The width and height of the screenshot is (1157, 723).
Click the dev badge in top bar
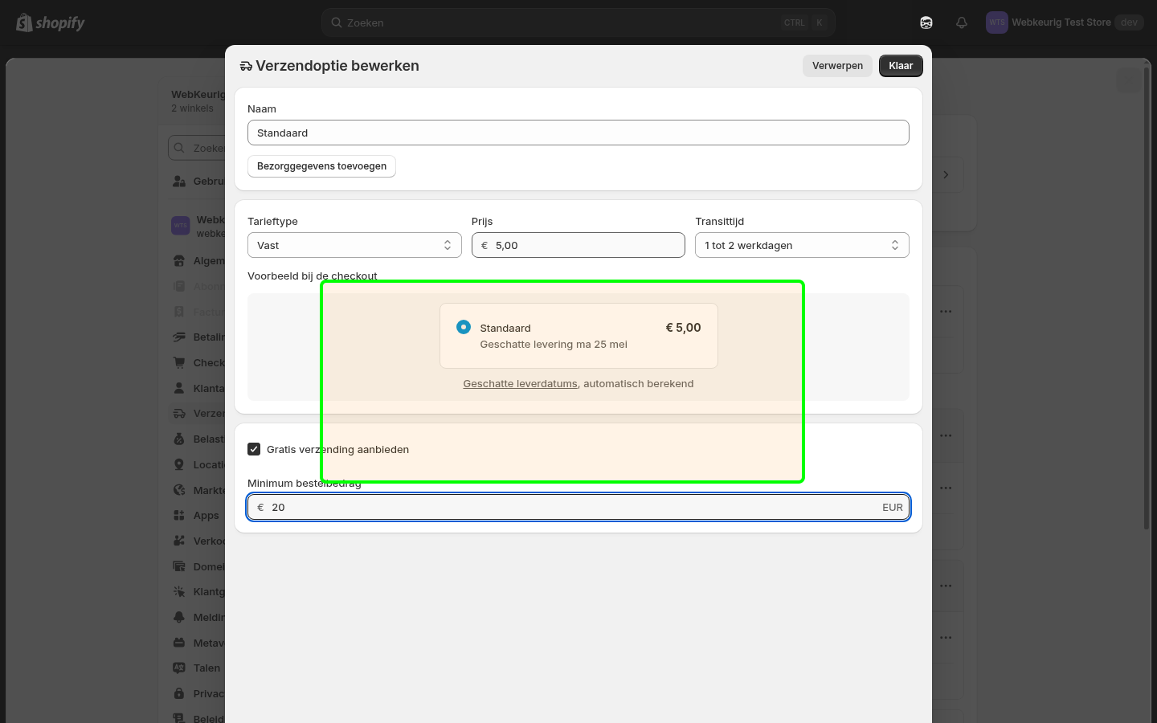[1129, 22]
